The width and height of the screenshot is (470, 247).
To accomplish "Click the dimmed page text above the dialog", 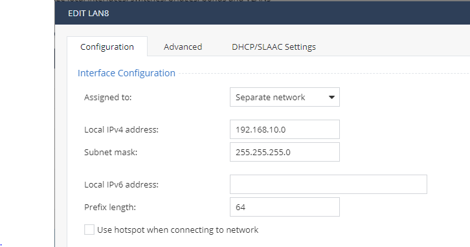I will pos(163,1).
